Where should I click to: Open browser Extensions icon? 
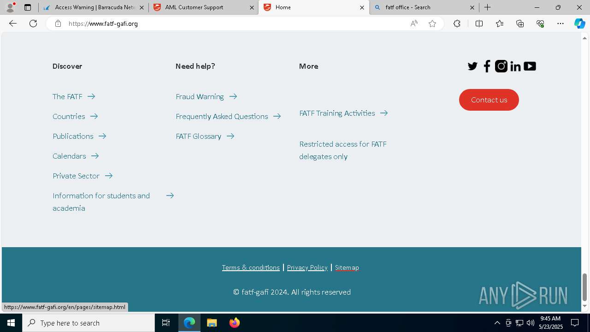[457, 24]
